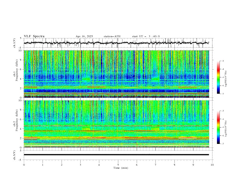Click the 'start UT = 3:40:0' label
The image size is (239, 185).
146,36
